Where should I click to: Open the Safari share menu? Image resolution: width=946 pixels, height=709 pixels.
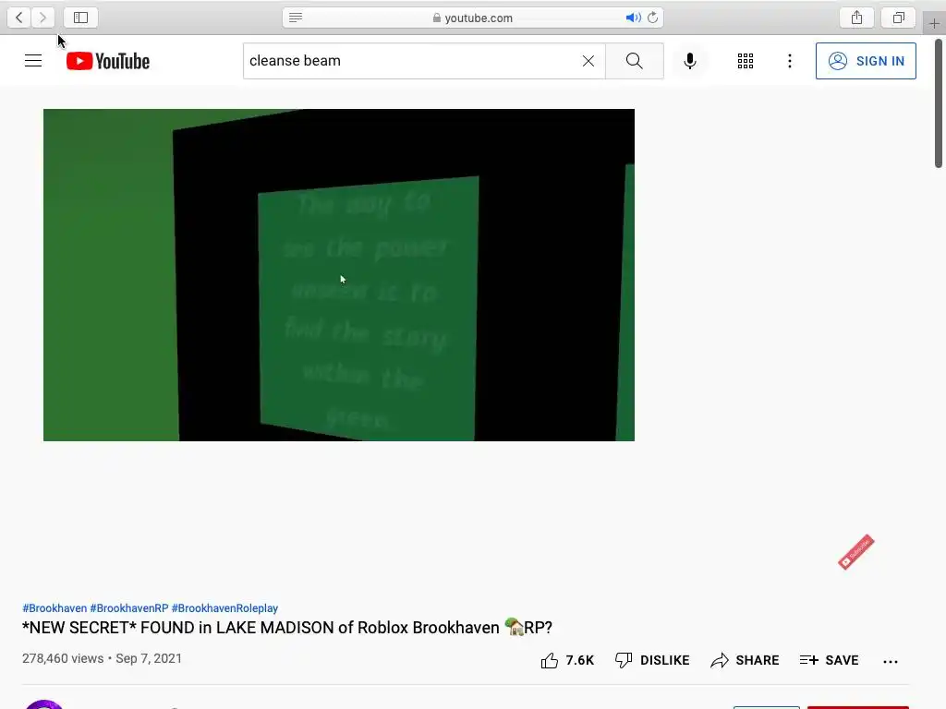click(856, 18)
